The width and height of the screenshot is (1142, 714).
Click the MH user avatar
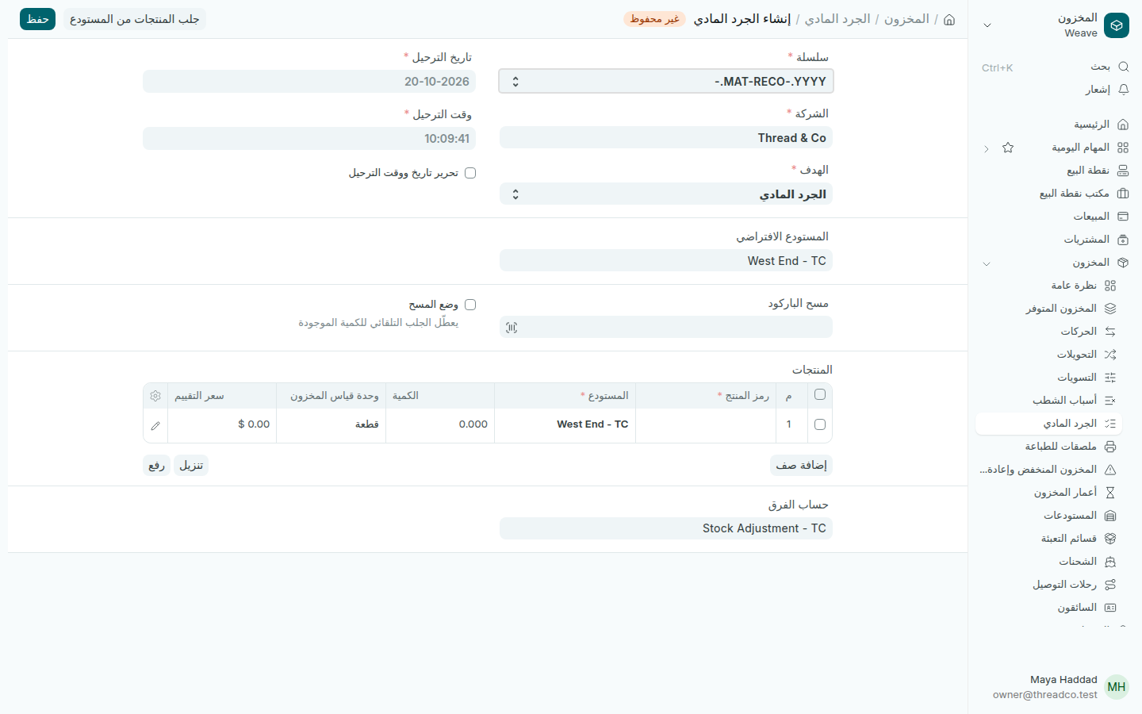point(1117,687)
